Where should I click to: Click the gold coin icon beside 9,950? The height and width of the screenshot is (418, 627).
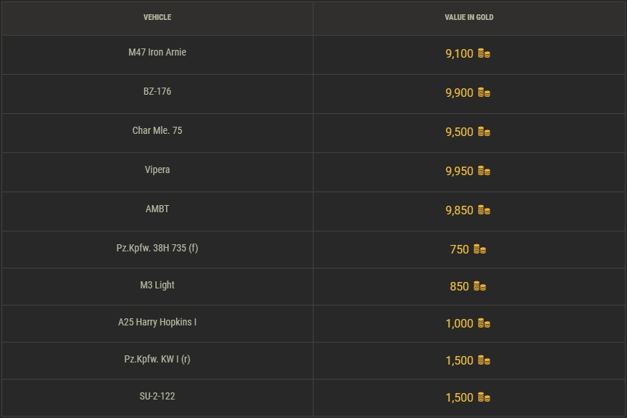click(484, 172)
